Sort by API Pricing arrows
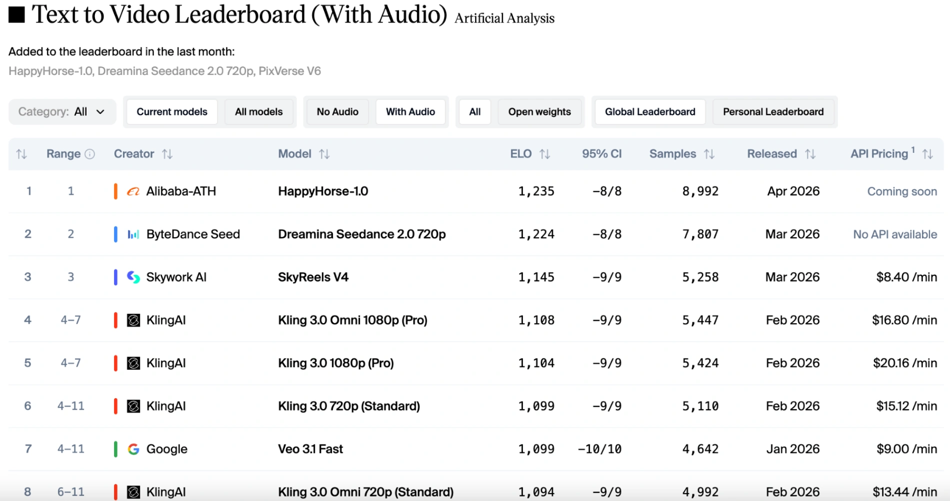This screenshot has width=950, height=501. click(x=928, y=154)
